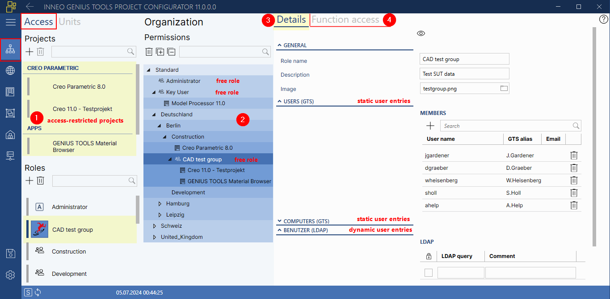The width and height of the screenshot is (610, 299).
Task: Select the organization structure sidebar icon
Action: (x=11, y=50)
